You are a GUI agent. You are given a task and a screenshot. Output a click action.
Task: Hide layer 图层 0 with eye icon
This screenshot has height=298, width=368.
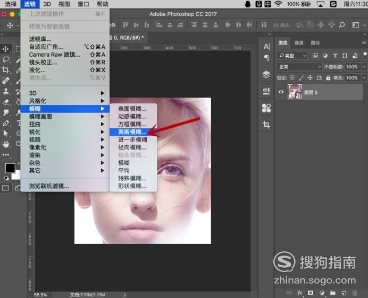pyautogui.click(x=281, y=92)
